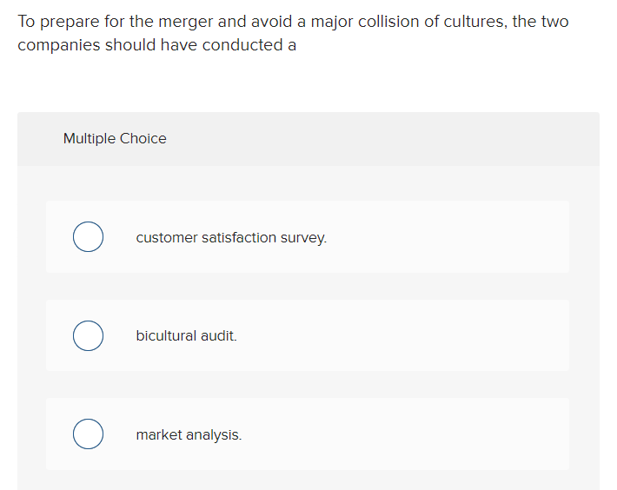
Task: Click the 'bicultural audit.' answer text
Action: pyautogui.click(x=187, y=336)
